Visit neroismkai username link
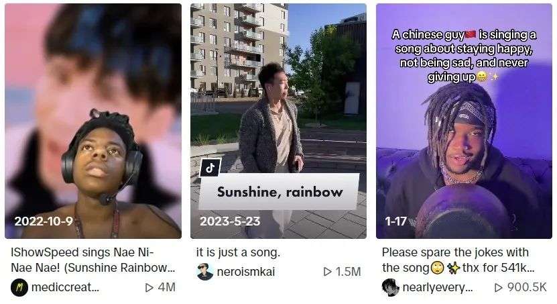The image size is (557, 304). (246, 272)
